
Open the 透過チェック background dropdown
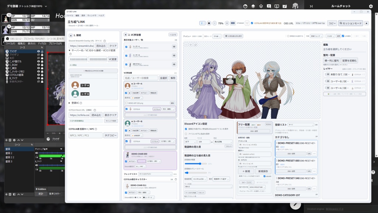click(x=316, y=36)
